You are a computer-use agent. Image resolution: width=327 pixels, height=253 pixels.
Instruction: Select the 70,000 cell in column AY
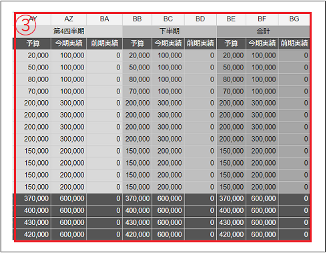[33, 91]
